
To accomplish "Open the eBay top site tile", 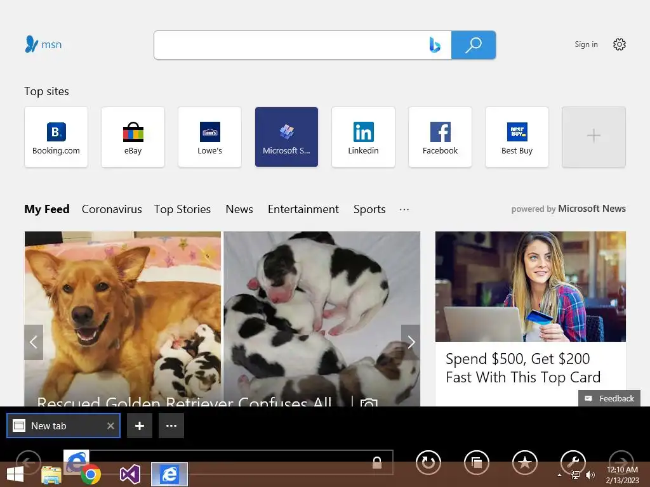I will [133, 137].
